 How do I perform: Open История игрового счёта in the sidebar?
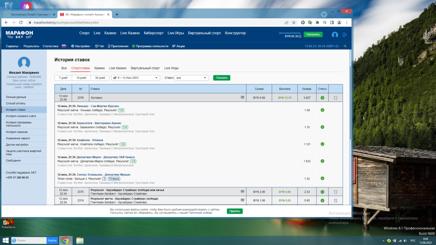click(21, 116)
